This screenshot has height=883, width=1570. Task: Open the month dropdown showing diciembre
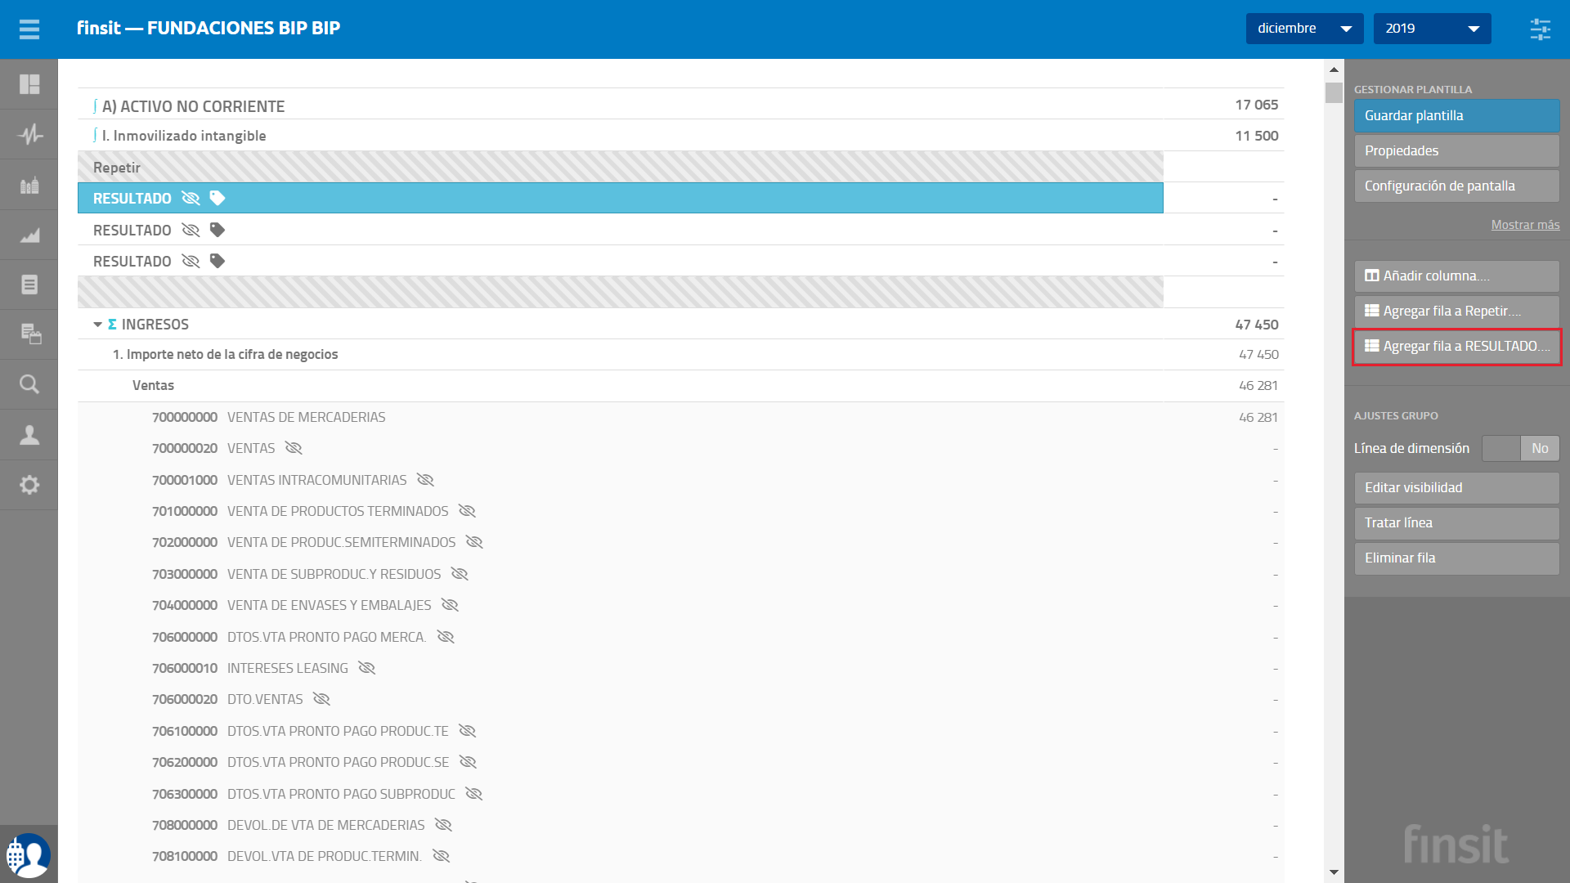1304,29
